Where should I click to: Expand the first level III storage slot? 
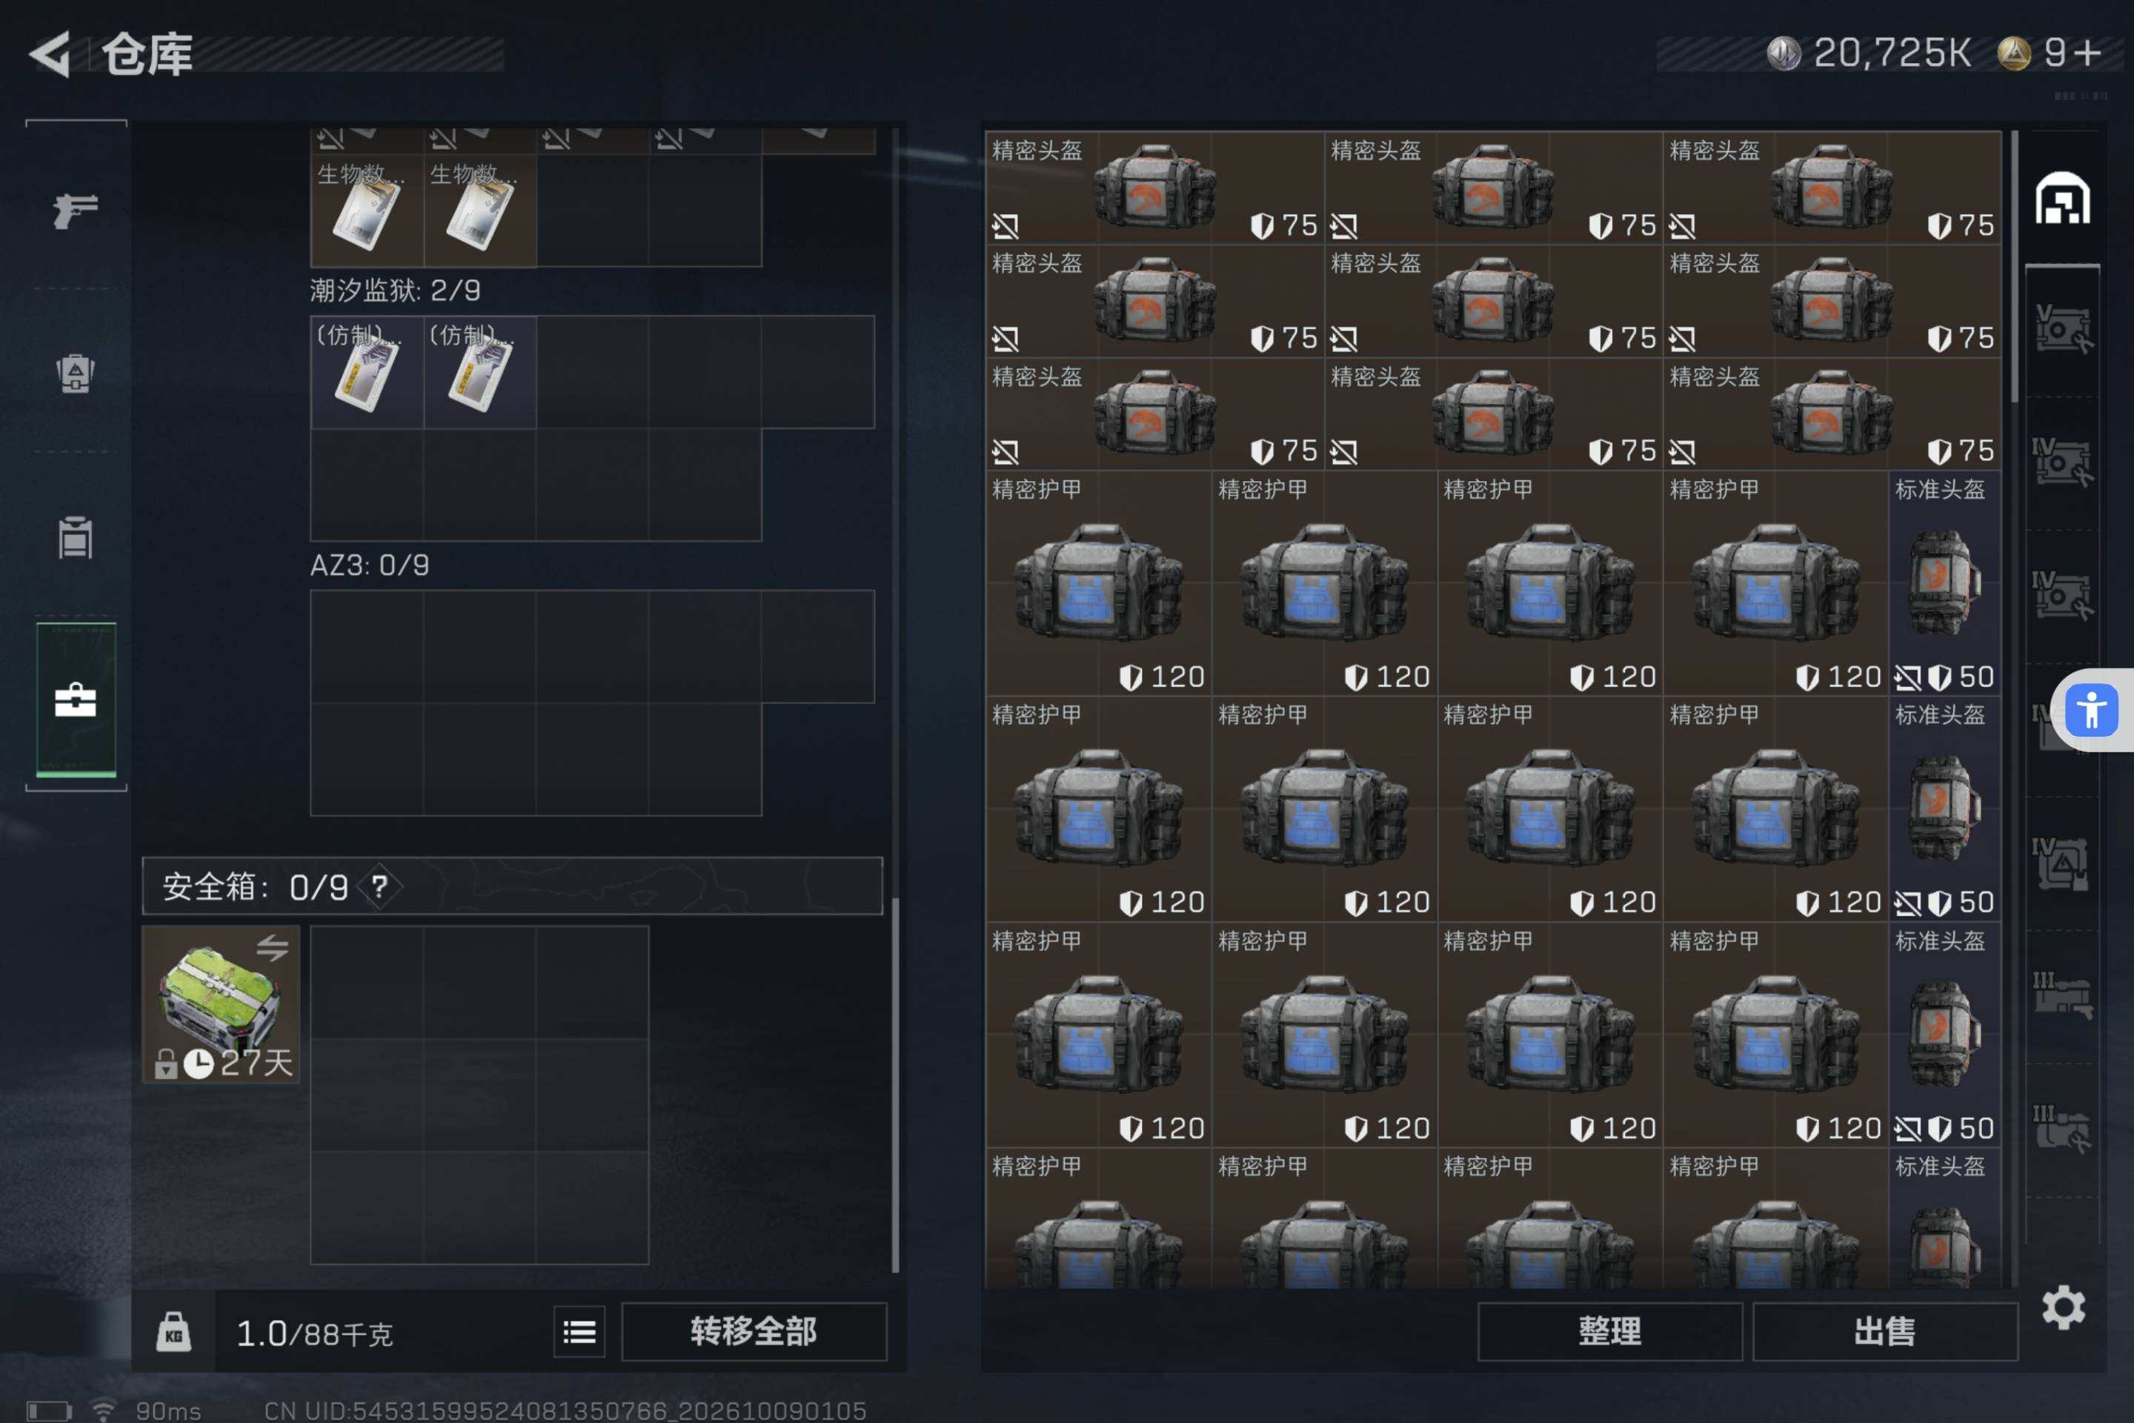click(x=2062, y=995)
